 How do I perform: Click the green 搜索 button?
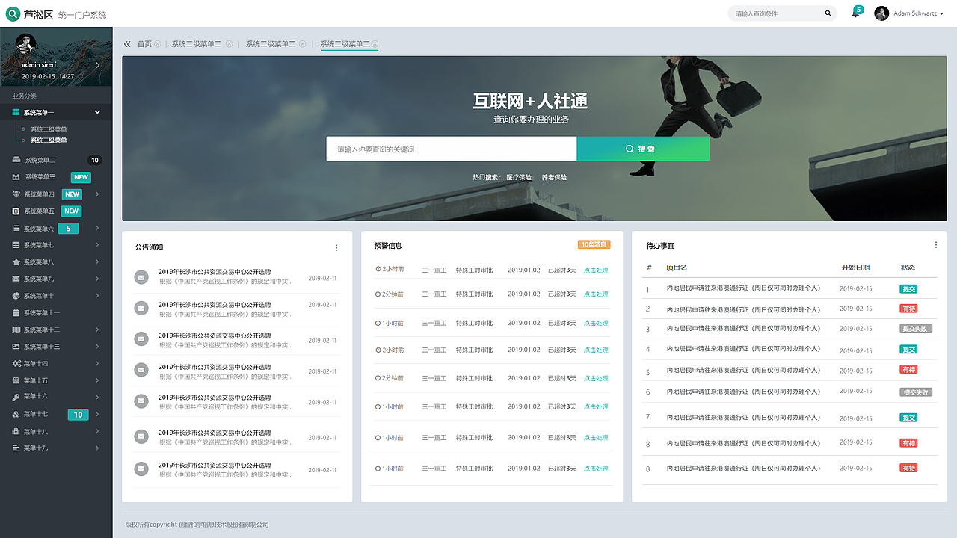(x=643, y=149)
